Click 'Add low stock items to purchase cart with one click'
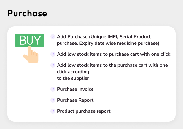This screenshot has width=183, height=129. pyautogui.click(x=114, y=54)
